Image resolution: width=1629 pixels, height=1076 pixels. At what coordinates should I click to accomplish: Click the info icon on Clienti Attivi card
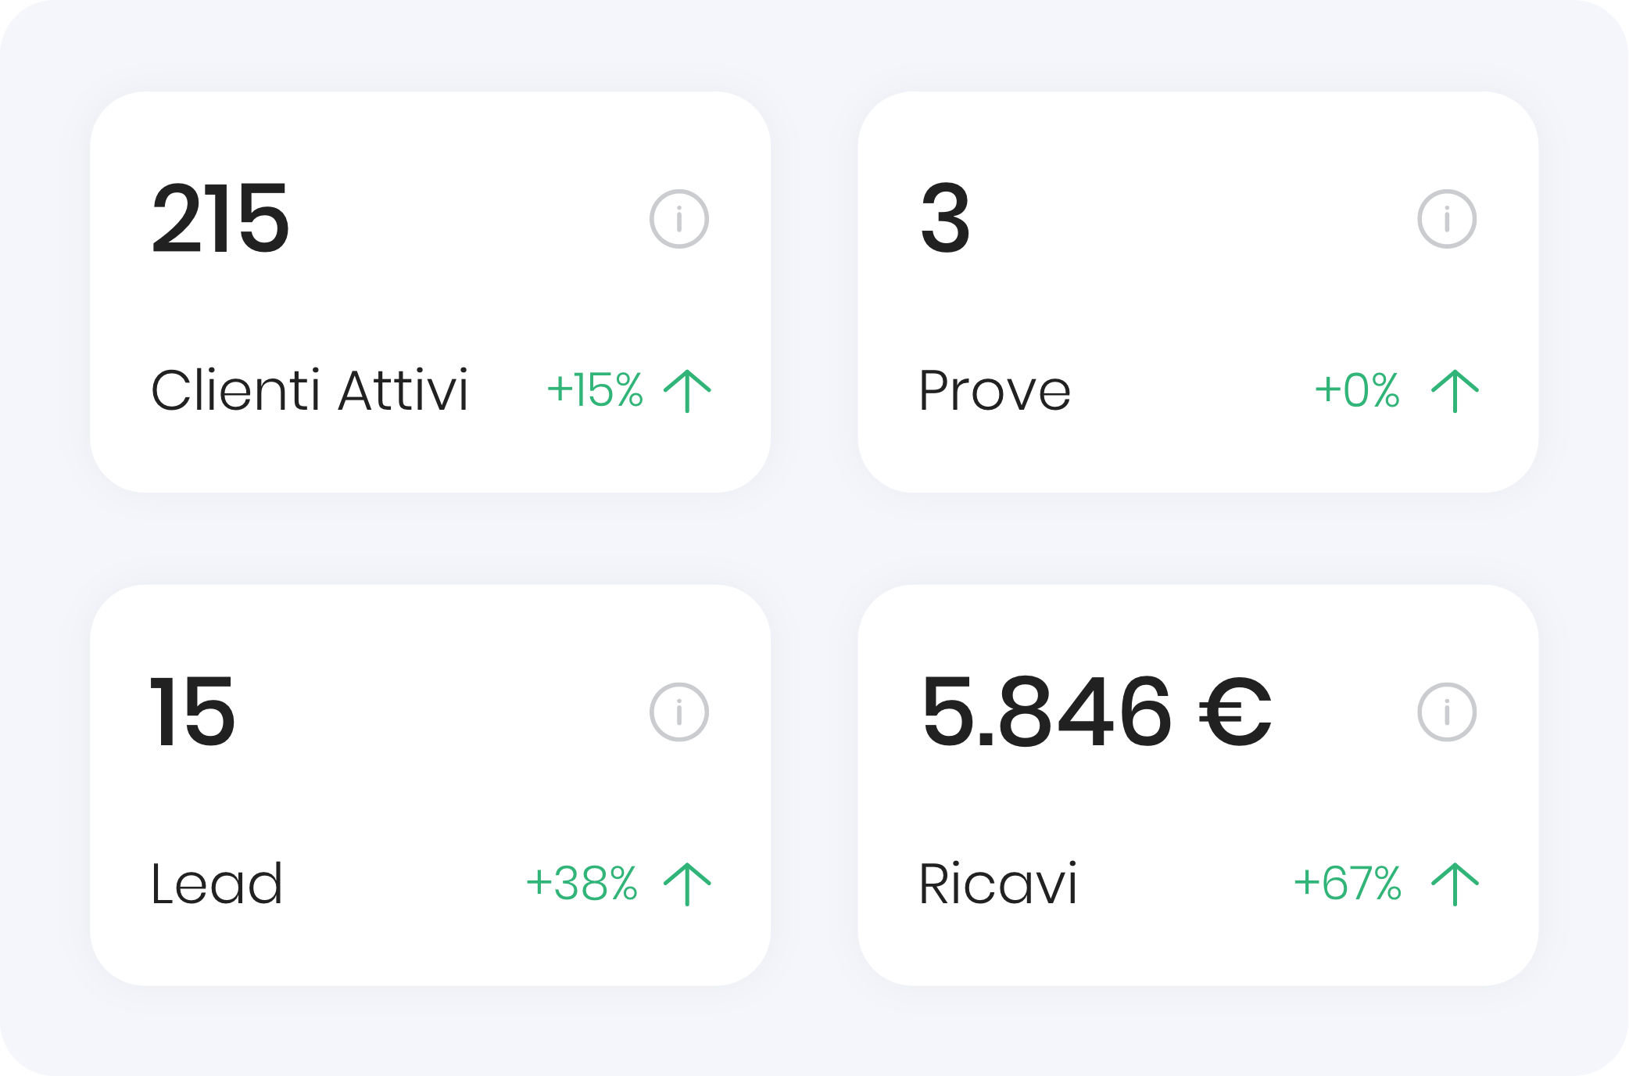678,219
